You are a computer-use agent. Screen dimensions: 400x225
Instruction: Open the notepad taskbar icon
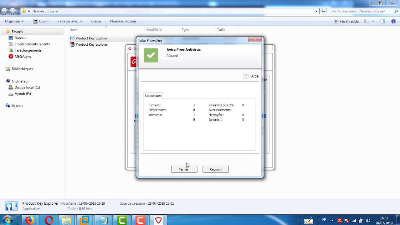[x=103, y=220]
